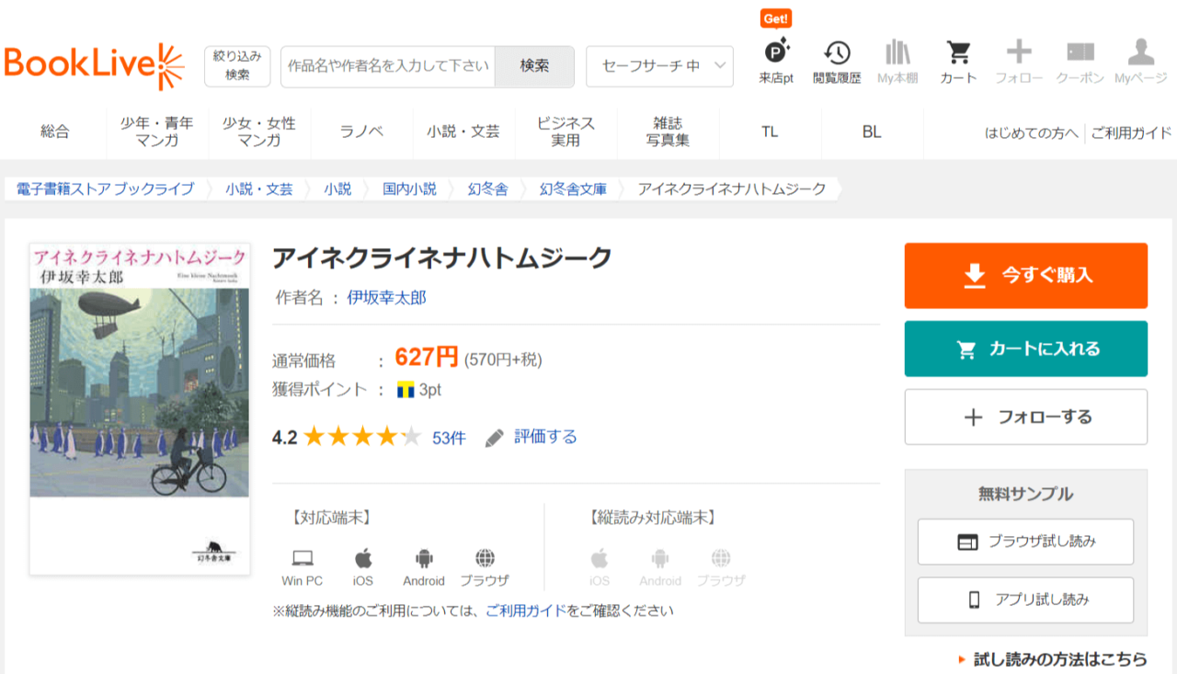Click the star rating graphic
1177x674 pixels.
[x=362, y=437]
